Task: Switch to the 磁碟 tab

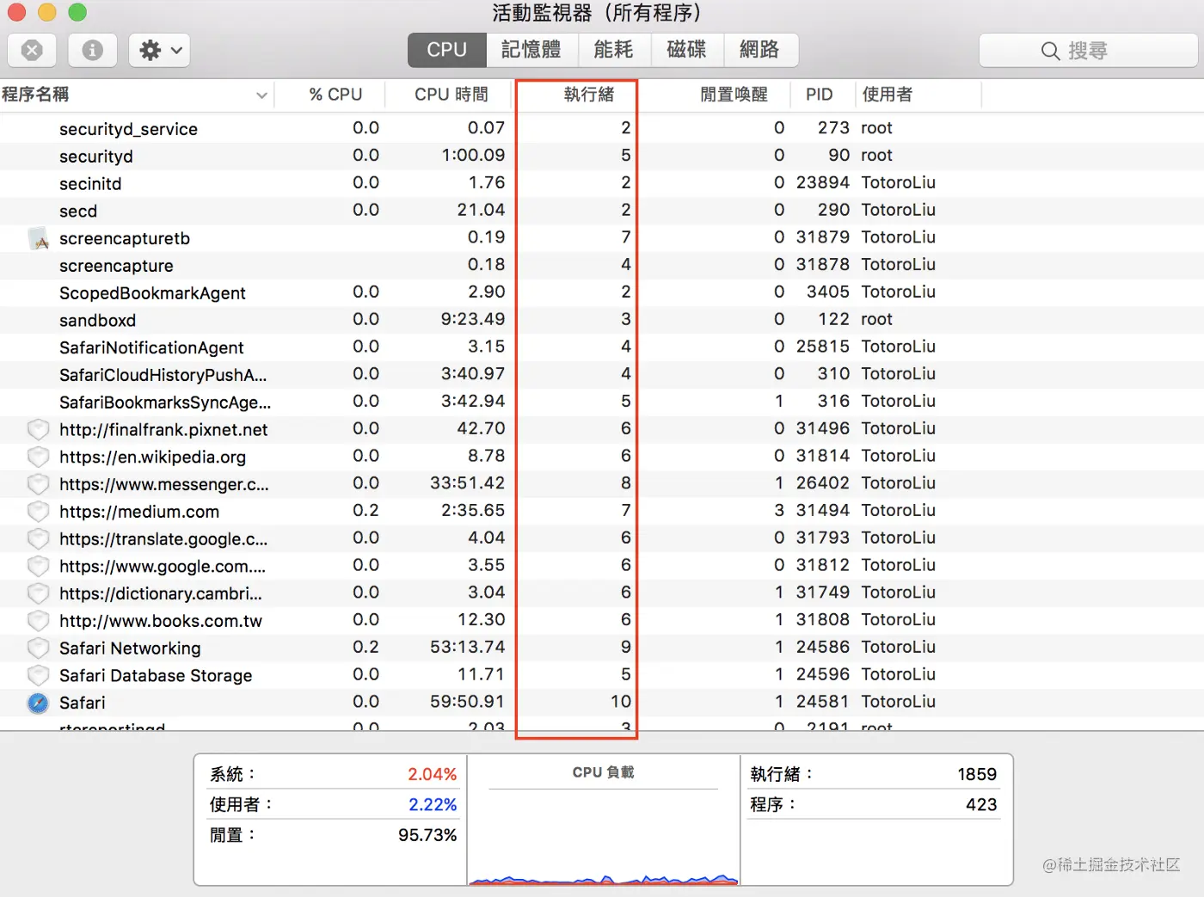Action: tap(686, 50)
